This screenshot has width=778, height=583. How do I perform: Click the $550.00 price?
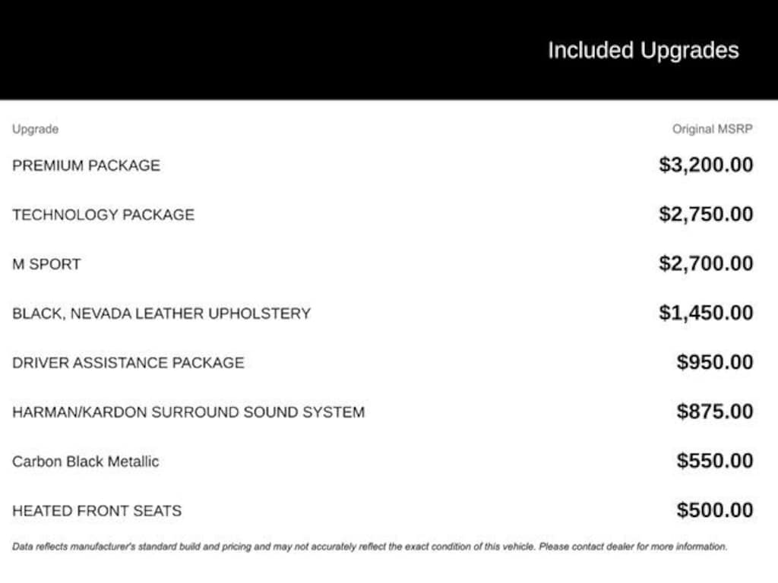pyautogui.click(x=715, y=461)
